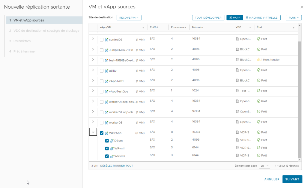Click DÉSÉLECTIONNER TOUT link
Image resolution: width=307 pixels, height=188 pixels.
coord(117,166)
